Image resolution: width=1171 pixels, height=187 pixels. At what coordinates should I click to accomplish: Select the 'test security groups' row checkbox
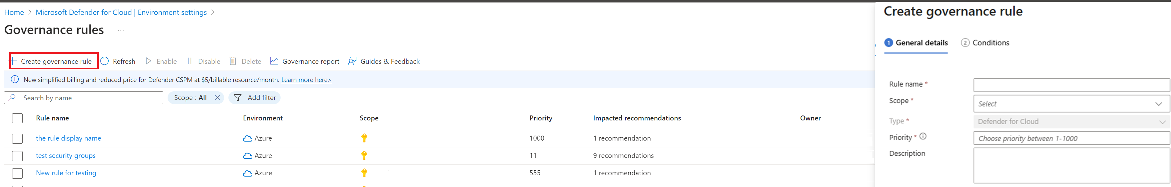click(x=17, y=156)
